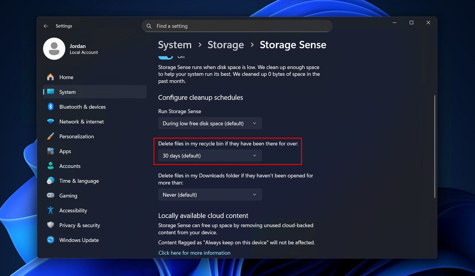Select the Gaming controller icon
Image resolution: width=475 pixels, height=276 pixels.
(50, 195)
